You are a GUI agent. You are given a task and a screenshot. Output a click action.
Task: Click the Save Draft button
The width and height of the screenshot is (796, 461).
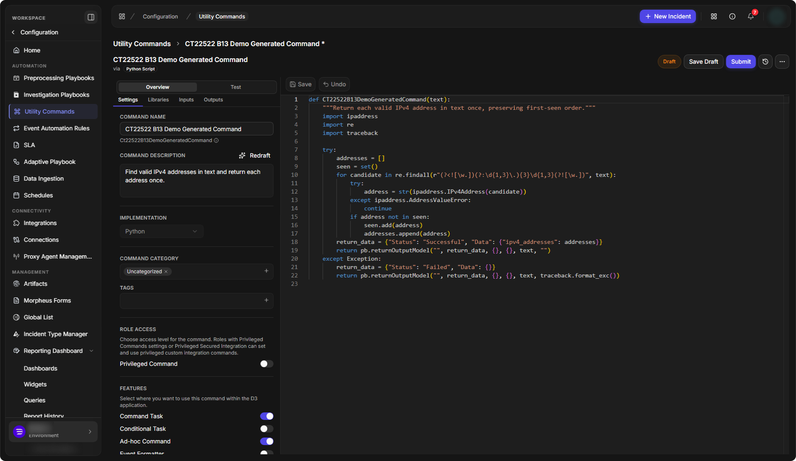[x=703, y=62]
